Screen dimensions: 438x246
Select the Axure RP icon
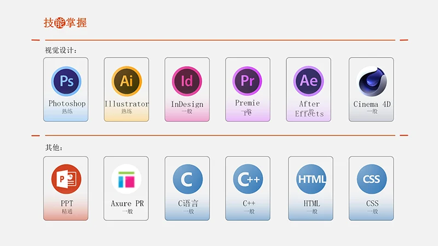126,179
